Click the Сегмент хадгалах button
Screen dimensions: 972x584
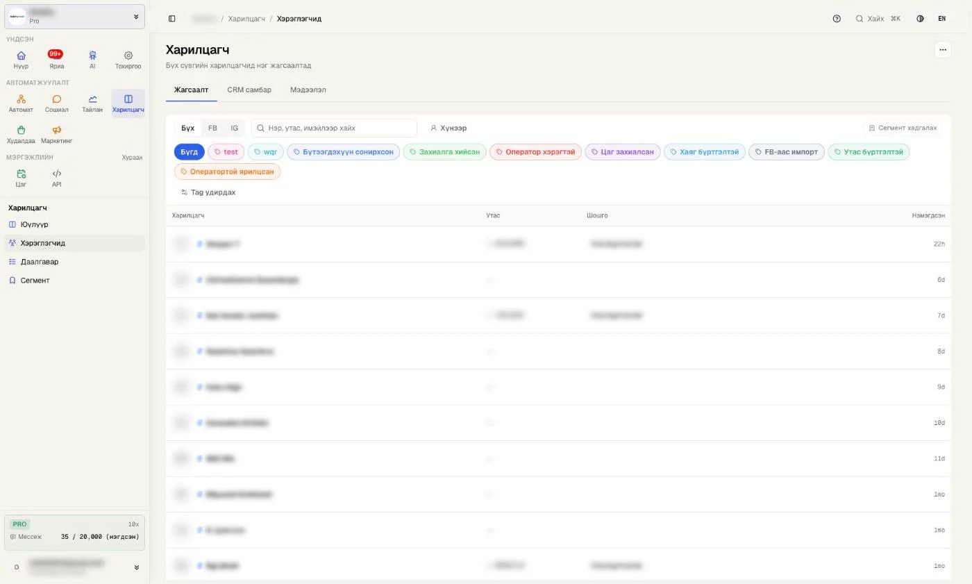(903, 128)
